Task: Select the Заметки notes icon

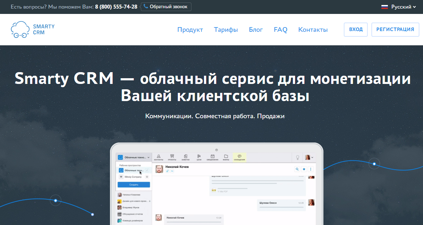Action: (x=186, y=155)
